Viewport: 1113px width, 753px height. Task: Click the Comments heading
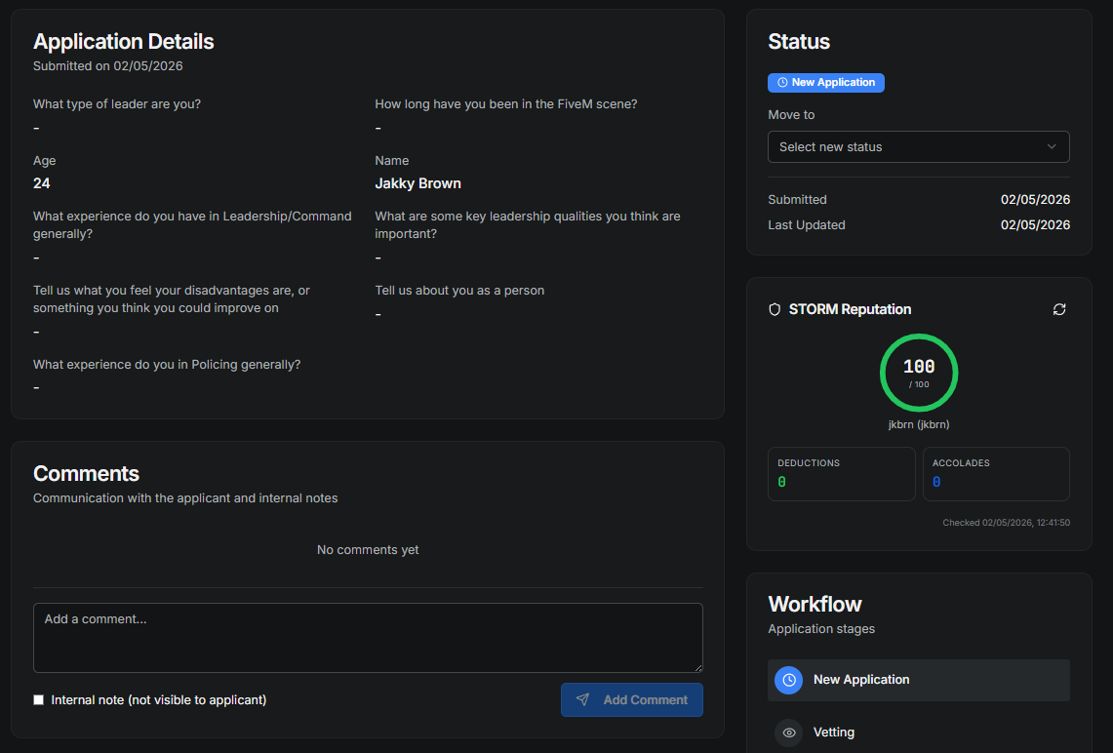tap(86, 473)
